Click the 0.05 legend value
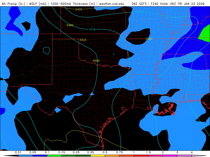 [33, 152]
